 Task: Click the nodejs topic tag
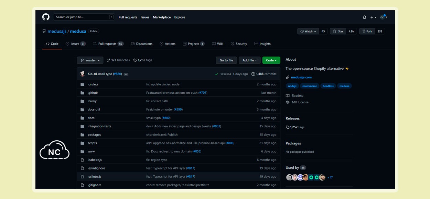[x=292, y=86]
